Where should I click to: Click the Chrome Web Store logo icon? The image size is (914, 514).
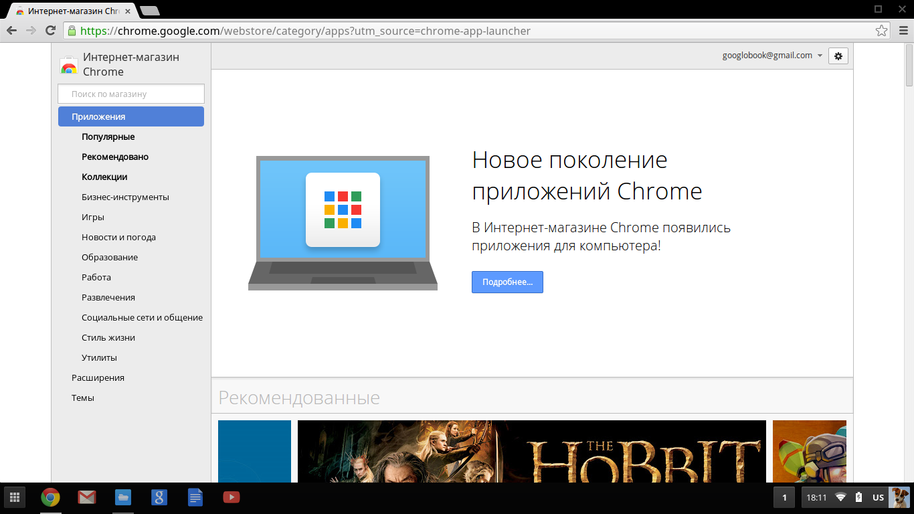68,65
